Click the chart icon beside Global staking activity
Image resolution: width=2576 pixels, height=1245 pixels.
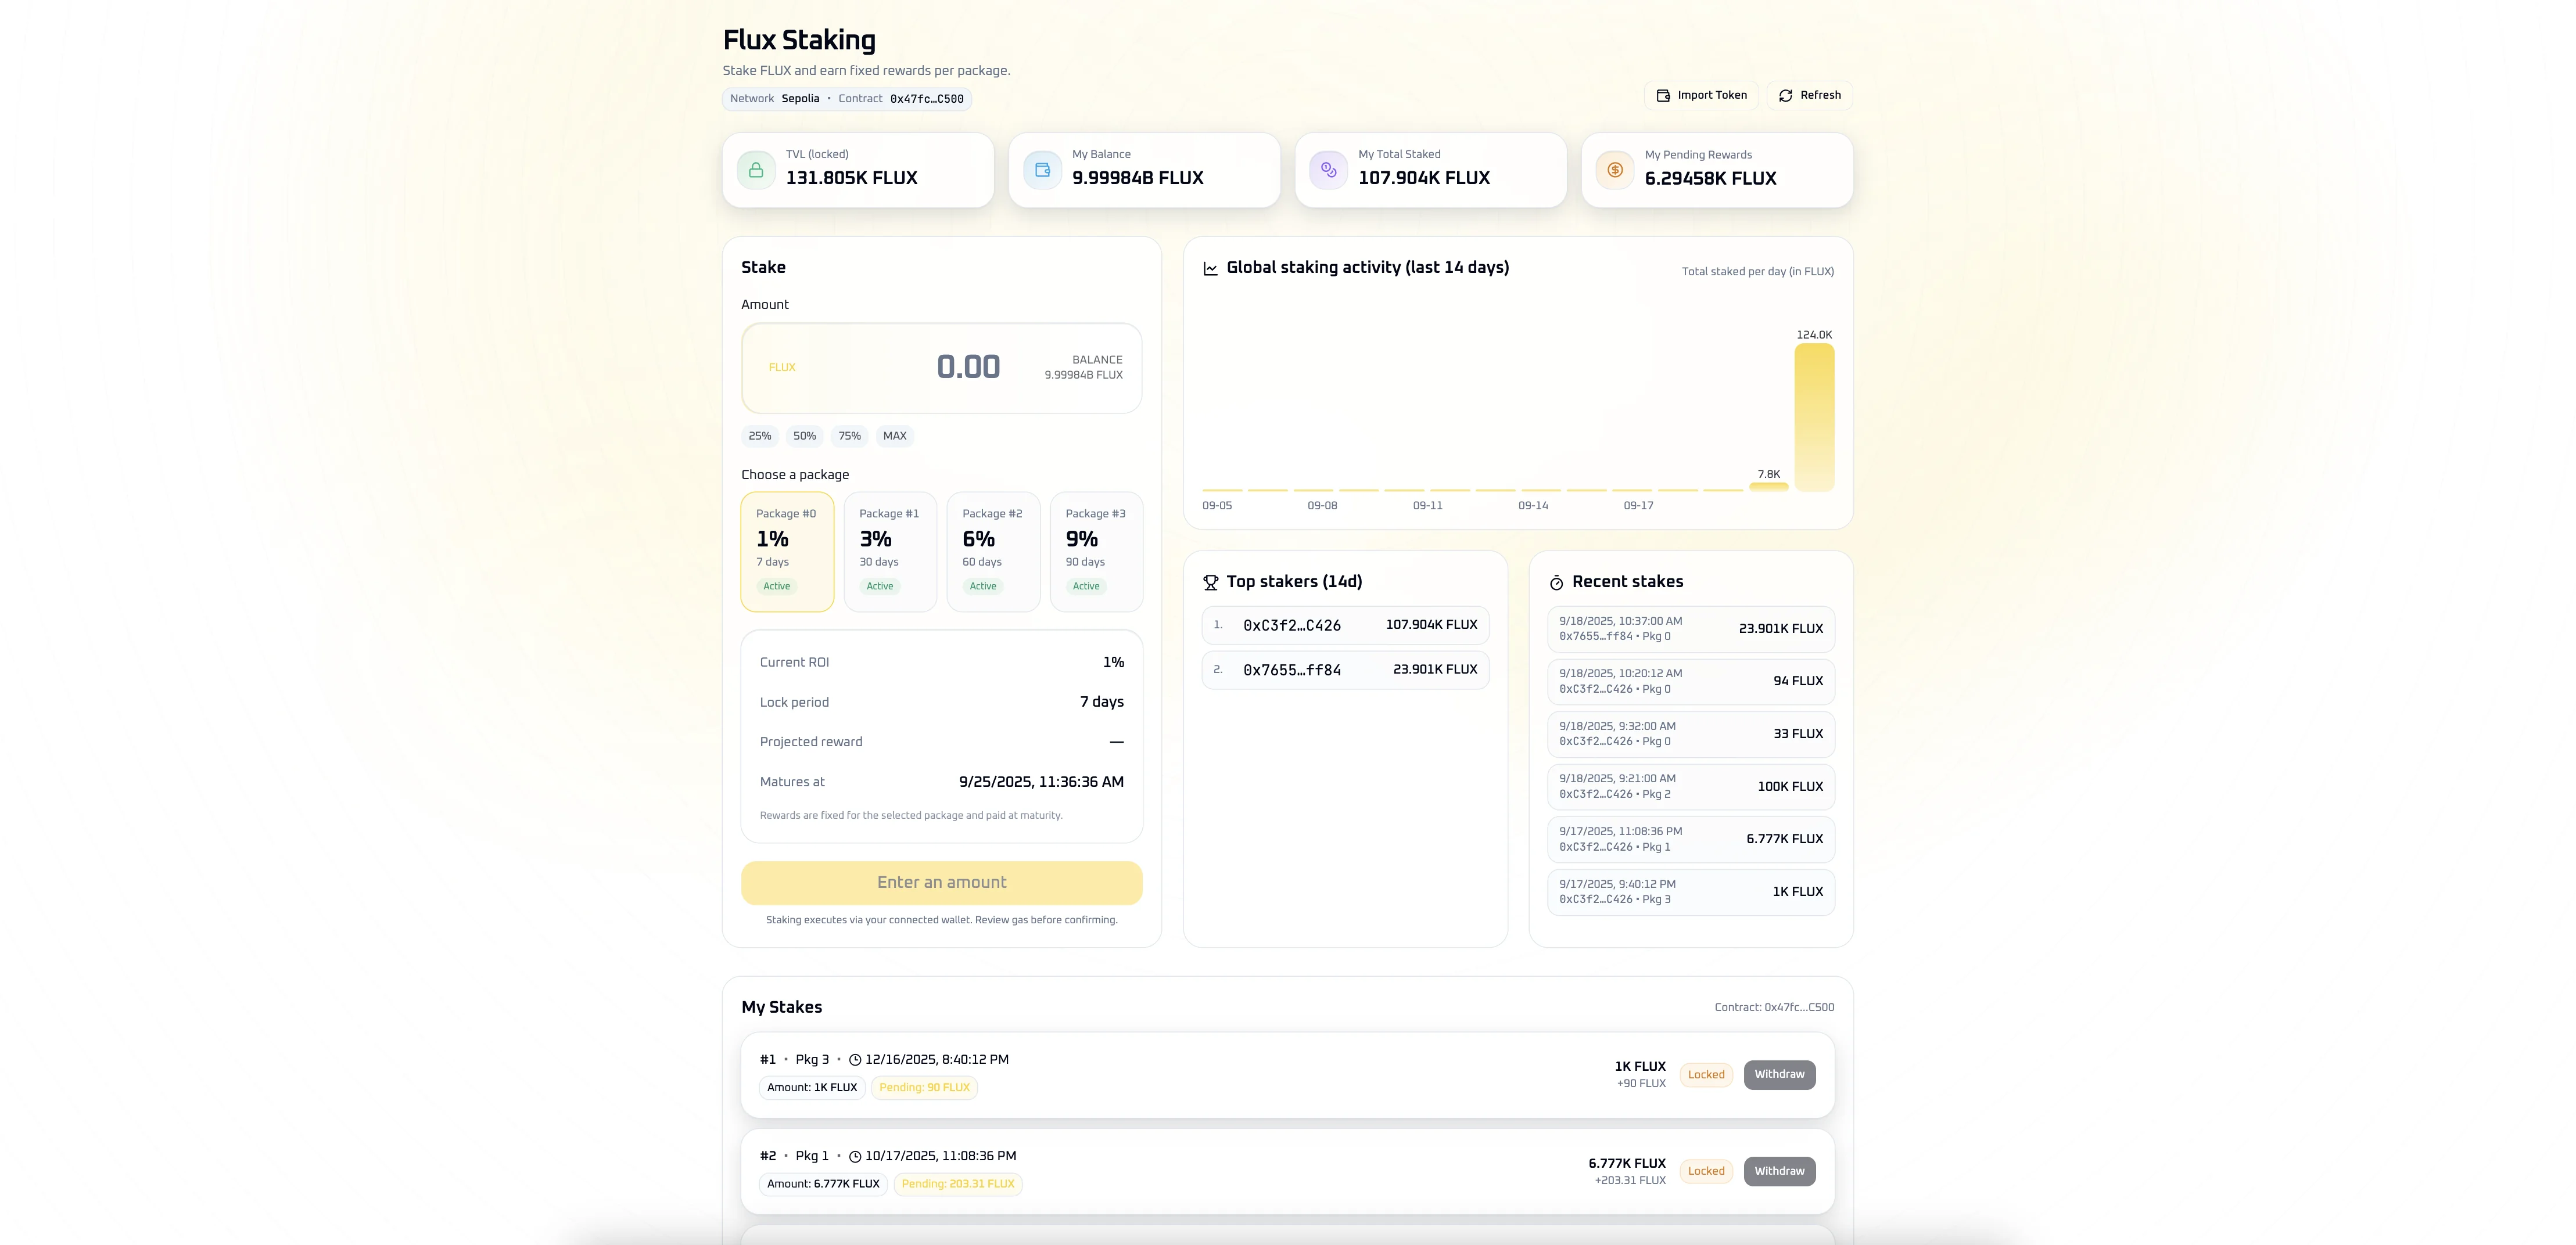(1210, 269)
